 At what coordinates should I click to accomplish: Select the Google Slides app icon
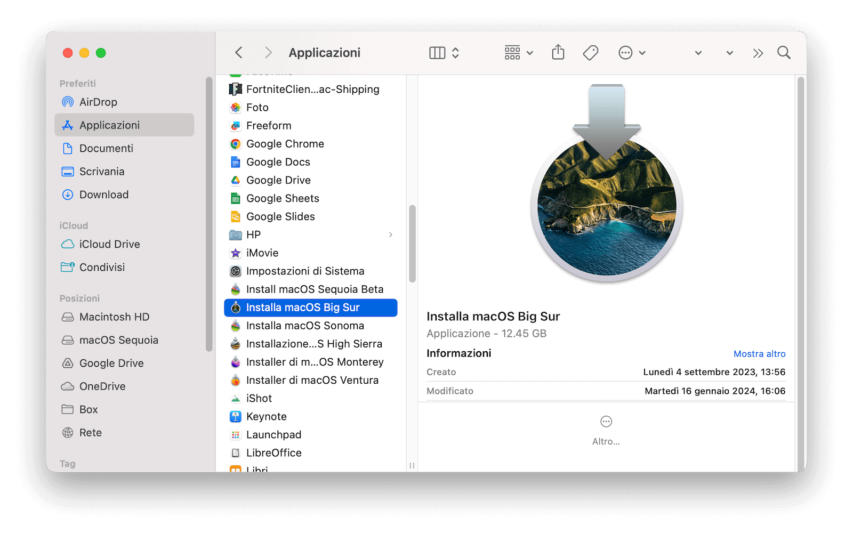coord(236,216)
